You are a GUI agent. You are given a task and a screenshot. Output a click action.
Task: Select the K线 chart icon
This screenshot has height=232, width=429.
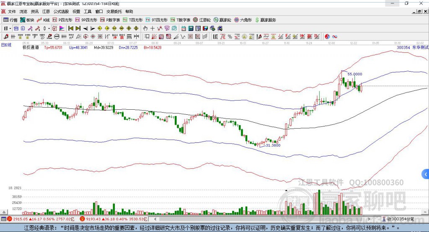(43, 20)
